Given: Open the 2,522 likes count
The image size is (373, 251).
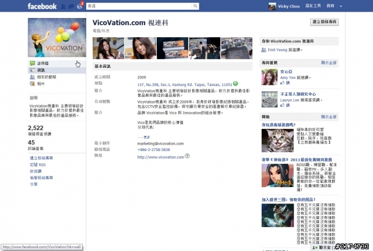Looking at the screenshot, I should (36, 128).
